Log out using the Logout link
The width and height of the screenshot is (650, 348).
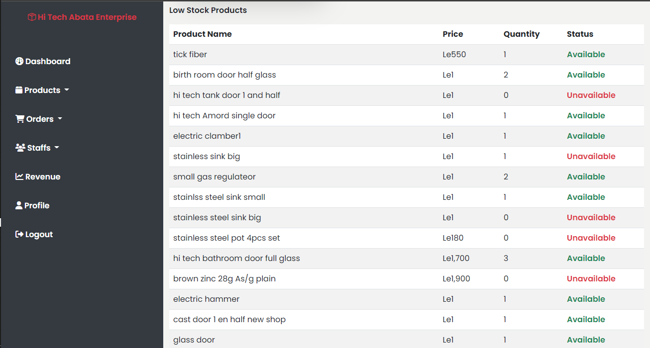pyautogui.click(x=39, y=235)
